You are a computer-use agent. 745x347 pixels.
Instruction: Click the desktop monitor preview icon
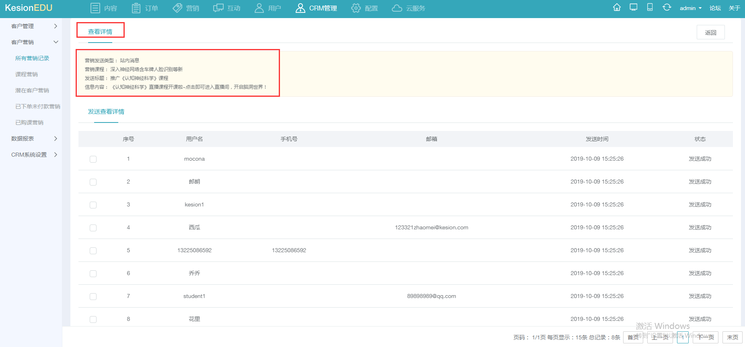tap(634, 7)
